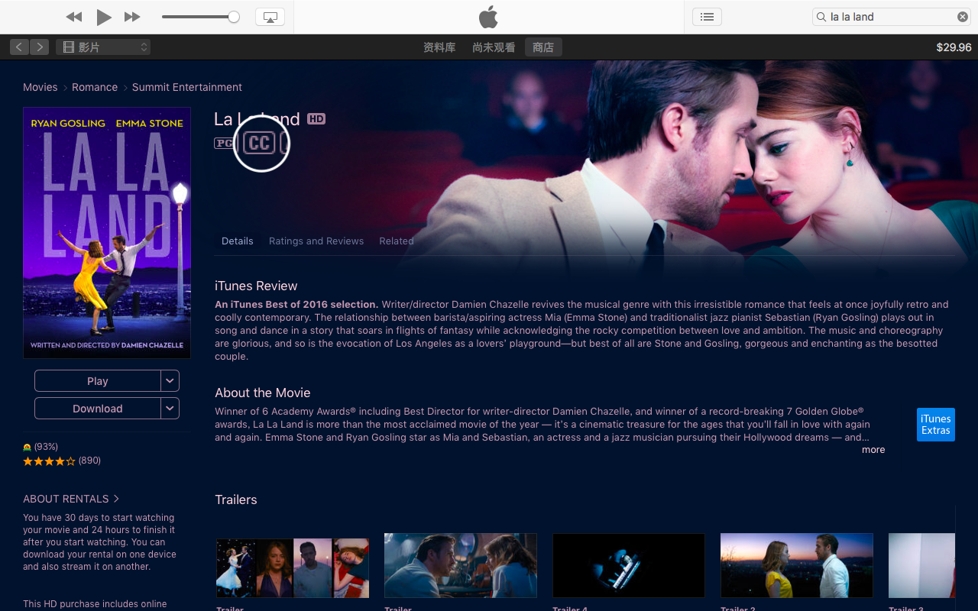Click the About the Movie heading
978x611 pixels.
point(263,393)
